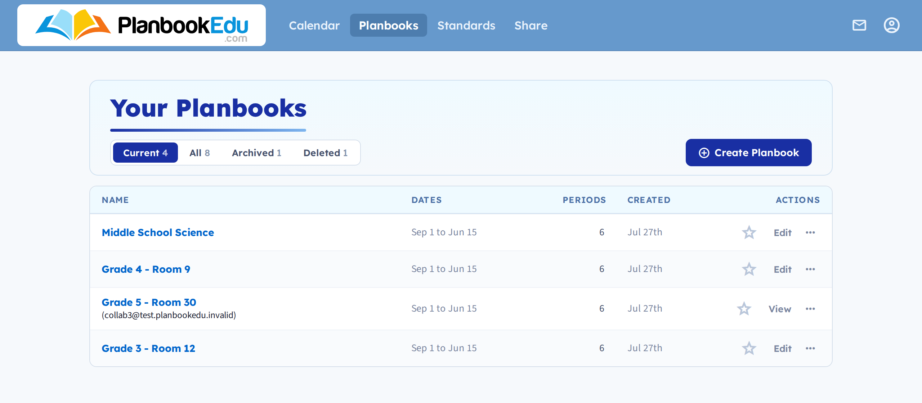Screen dimensions: 922x403
Task: Click the collab3@test.planbookedu.invalid owner text
Action: click(169, 315)
